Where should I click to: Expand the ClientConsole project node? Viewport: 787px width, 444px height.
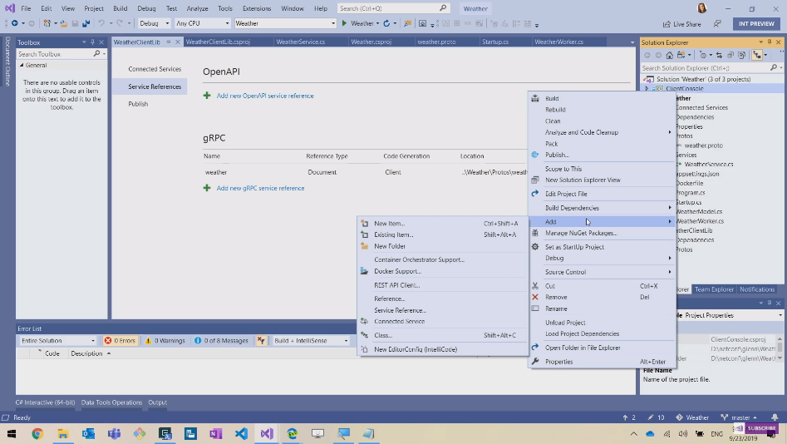point(647,87)
